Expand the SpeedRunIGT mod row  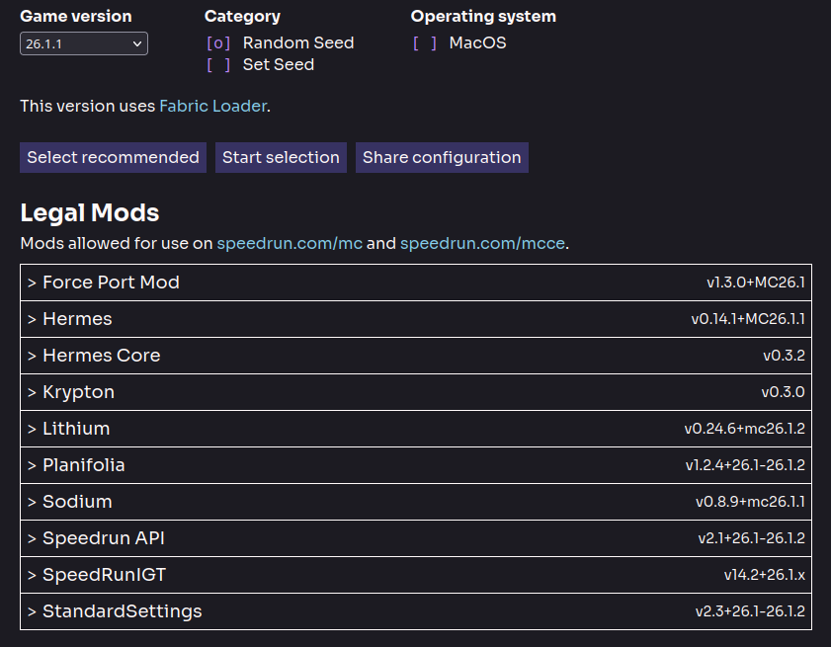(416, 575)
